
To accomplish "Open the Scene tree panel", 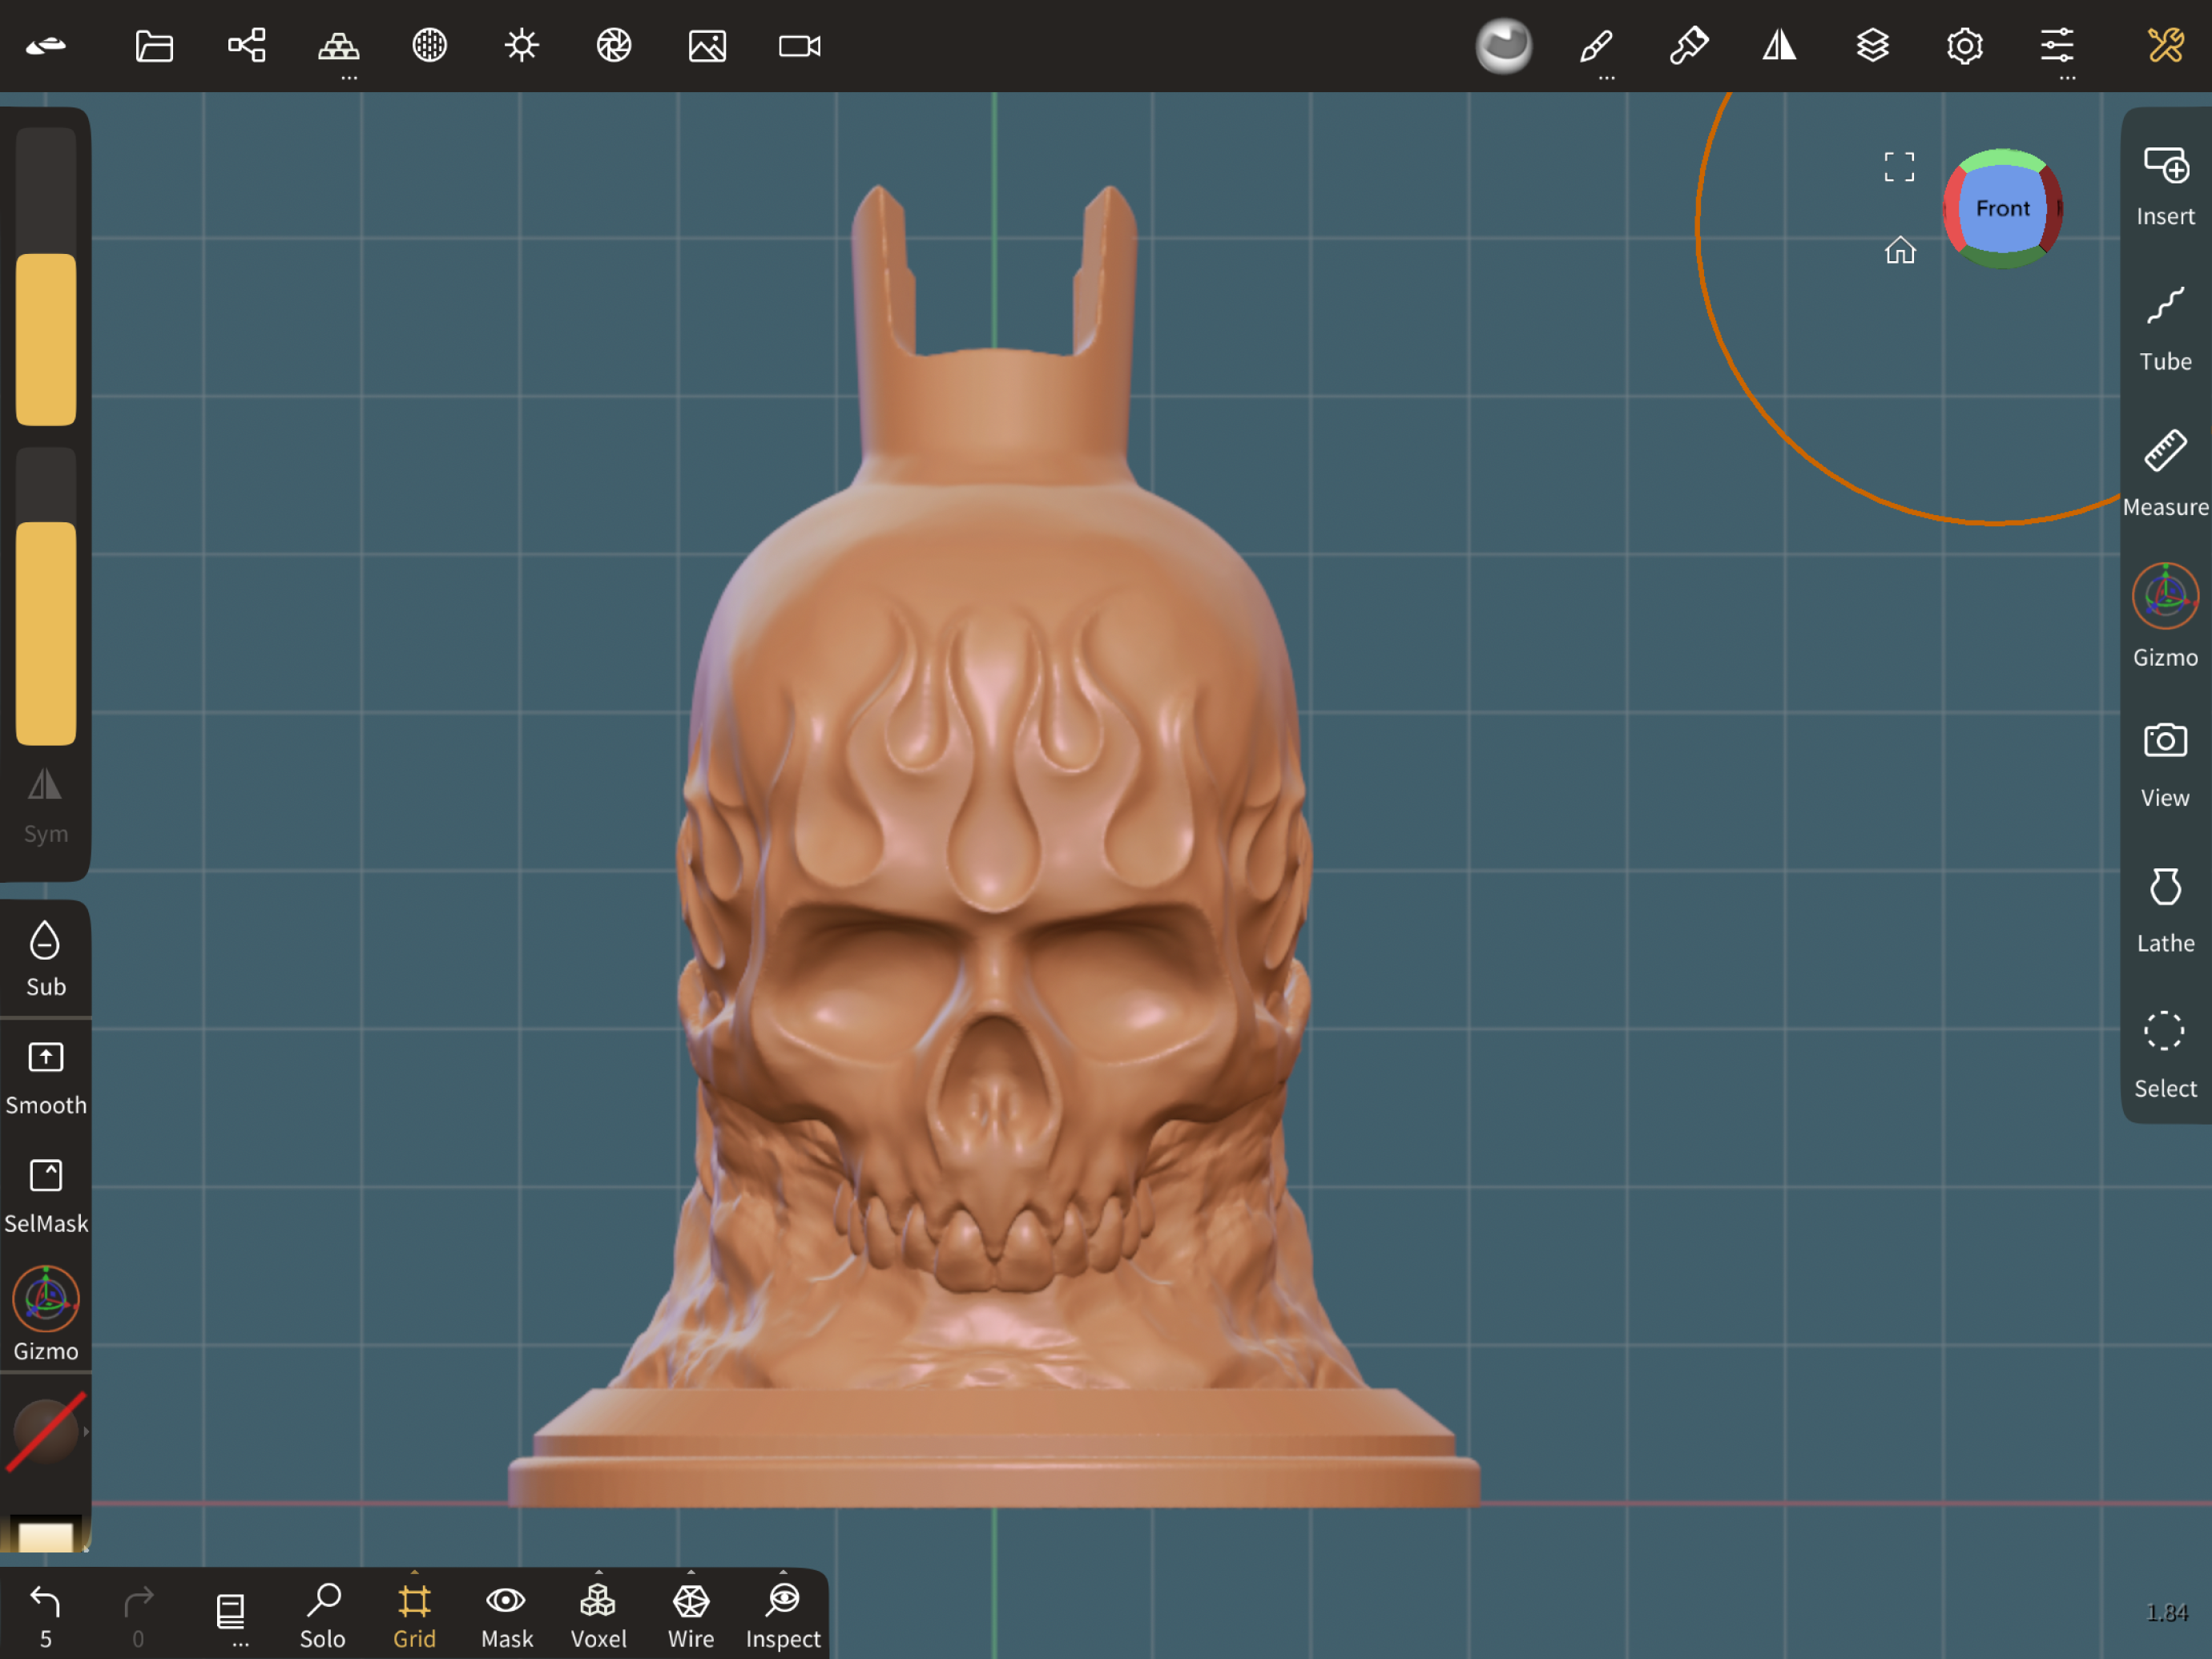I will (246, 46).
